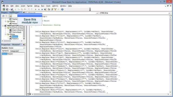173x97 pixels.
Task: Collapse the upper Modules folder node
Action: 5,22
